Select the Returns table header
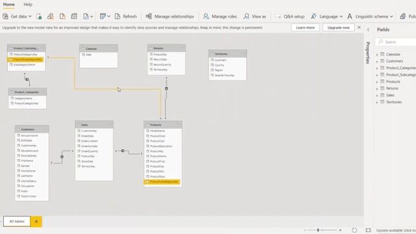The width and height of the screenshot is (416, 234). coord(166,48)
